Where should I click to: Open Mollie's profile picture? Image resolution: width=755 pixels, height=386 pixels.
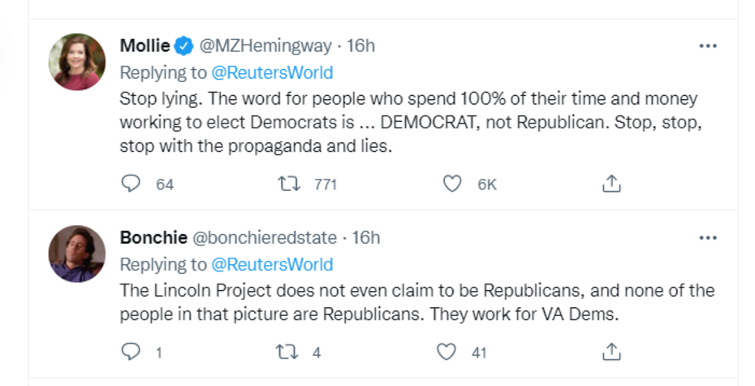[x=78, y=62]
